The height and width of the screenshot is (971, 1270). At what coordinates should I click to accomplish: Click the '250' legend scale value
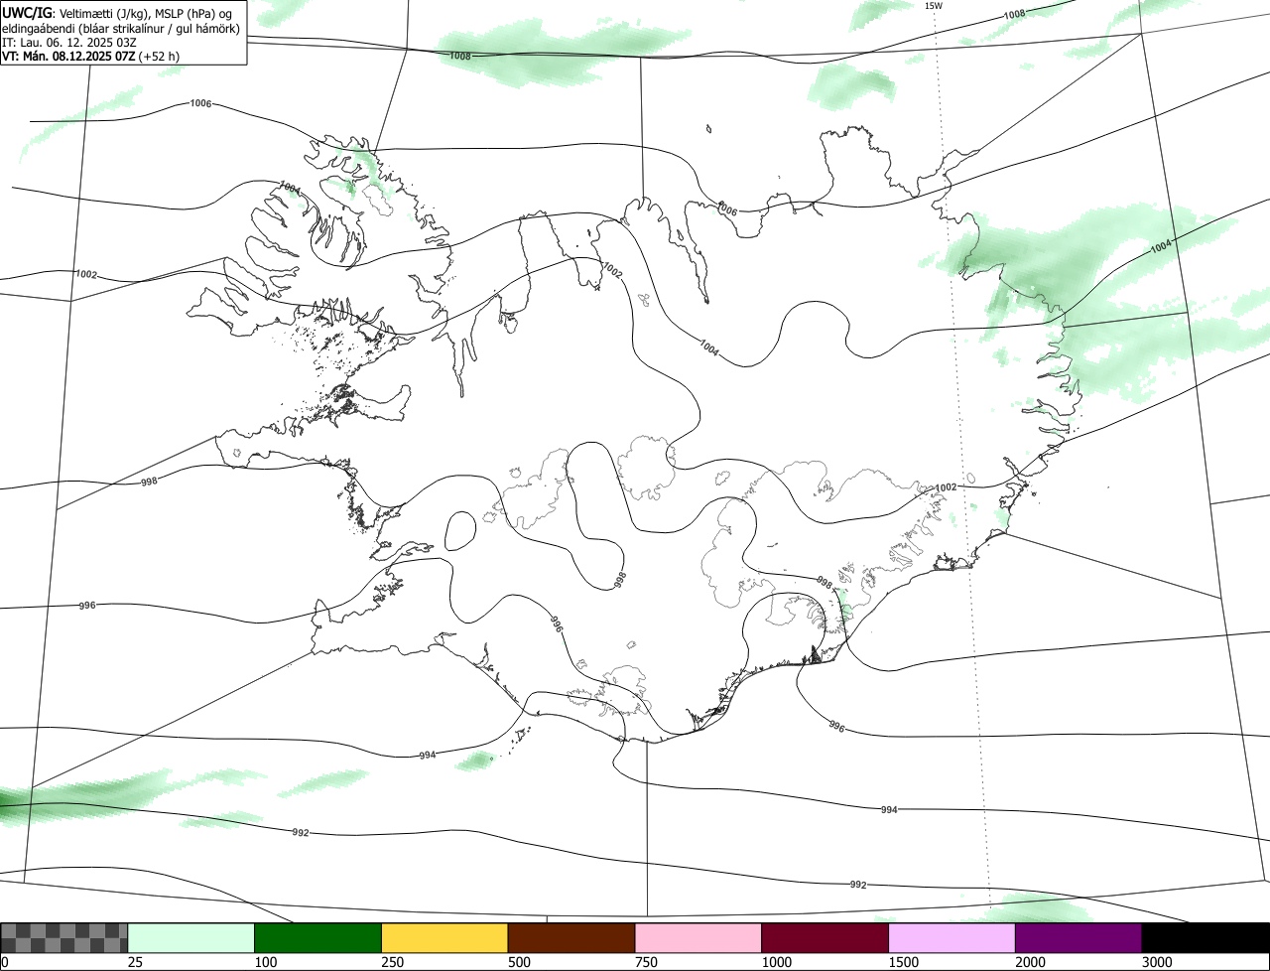coord(393,962)
